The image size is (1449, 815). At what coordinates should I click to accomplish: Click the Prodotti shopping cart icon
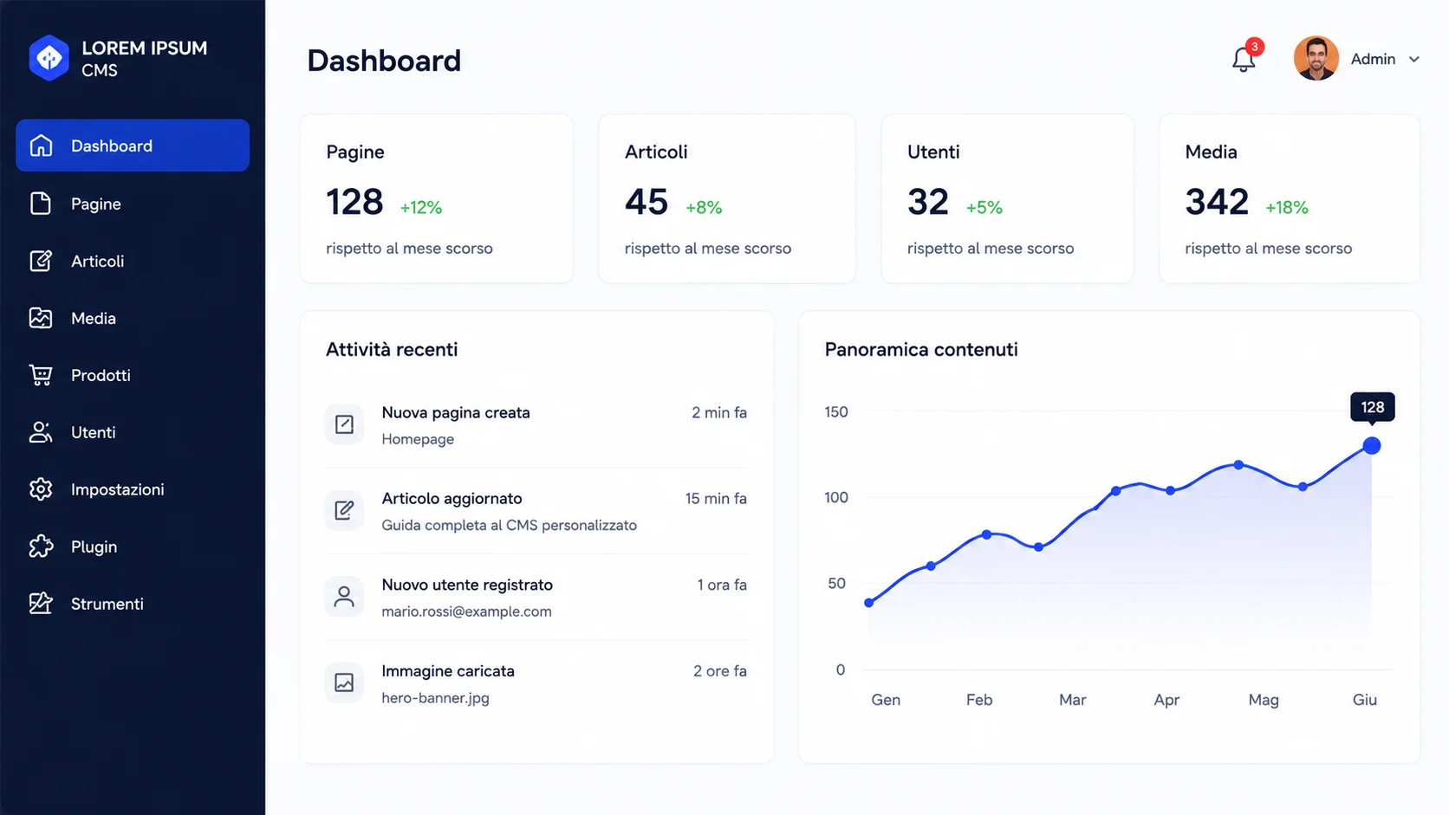tap(41, 375)
